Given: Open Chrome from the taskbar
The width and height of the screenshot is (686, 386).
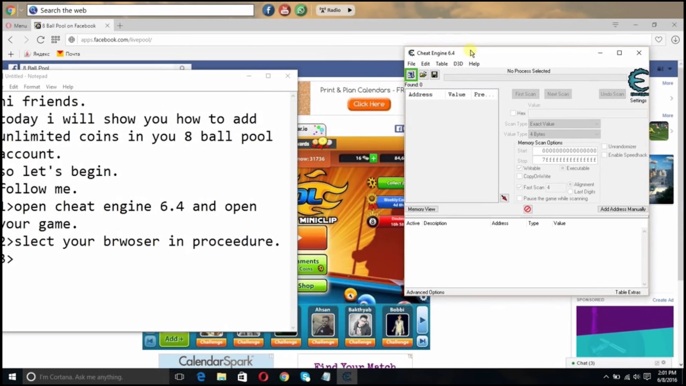Looking at the screenshot, I should 284,377.
